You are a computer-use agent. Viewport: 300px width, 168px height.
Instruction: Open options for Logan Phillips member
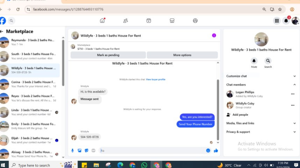pyautogui.click(x=293, y=94)
